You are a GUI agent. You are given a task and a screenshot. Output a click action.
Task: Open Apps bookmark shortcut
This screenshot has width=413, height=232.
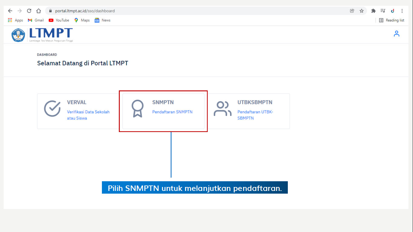tap(15, 20)
